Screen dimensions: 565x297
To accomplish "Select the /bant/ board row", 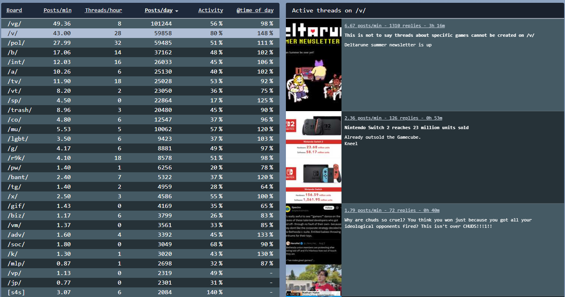I will 140,177.
